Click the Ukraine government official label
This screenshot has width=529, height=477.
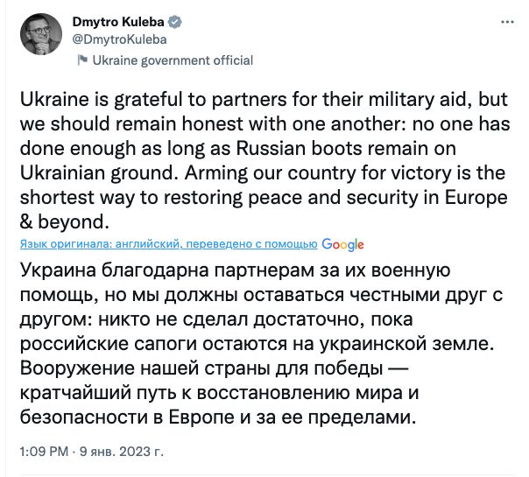coord(173,60)
